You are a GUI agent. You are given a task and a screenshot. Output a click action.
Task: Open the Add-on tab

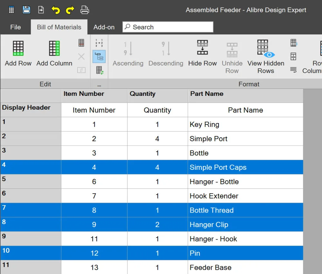tap(104, 27)
